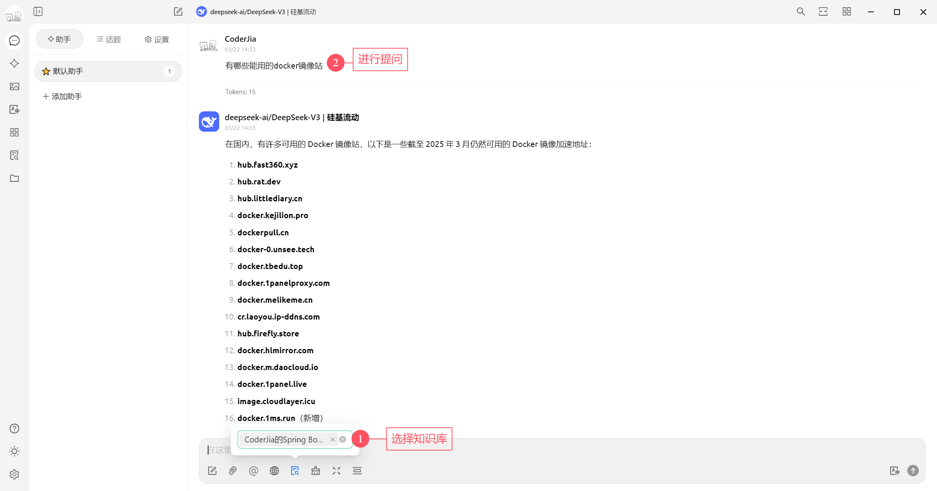This screenshot has width=937, height=491.
Task: Click the text docker.hlmirror.com
Action: click(276, 351)
